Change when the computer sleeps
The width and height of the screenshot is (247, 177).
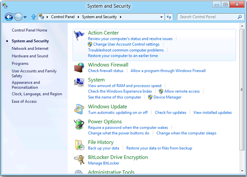coord(186,133)
